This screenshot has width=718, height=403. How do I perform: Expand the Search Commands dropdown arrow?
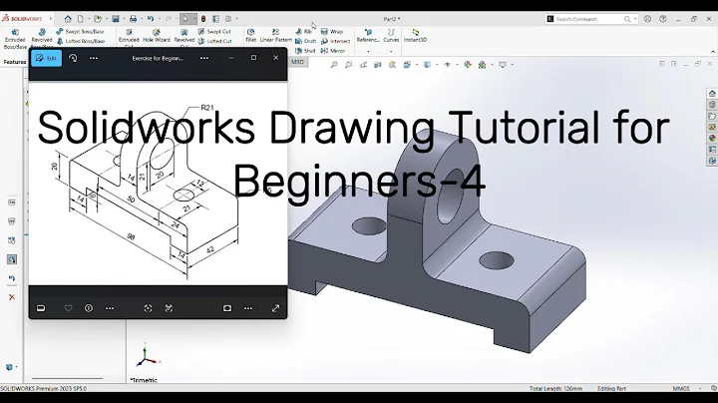click(635, 19)
